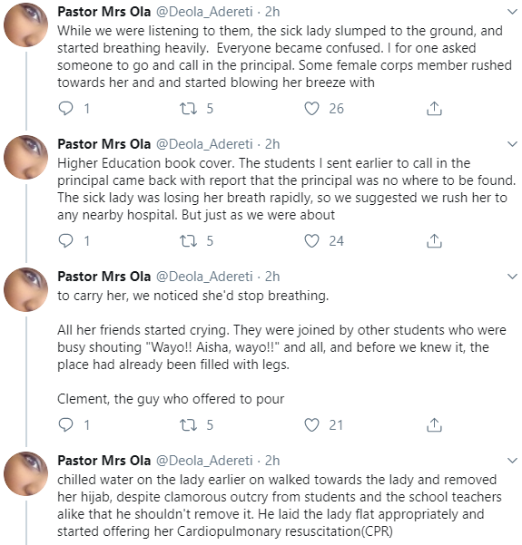
Task: Retweet the 'While we were listening' tweet
Action: point(188,109)
